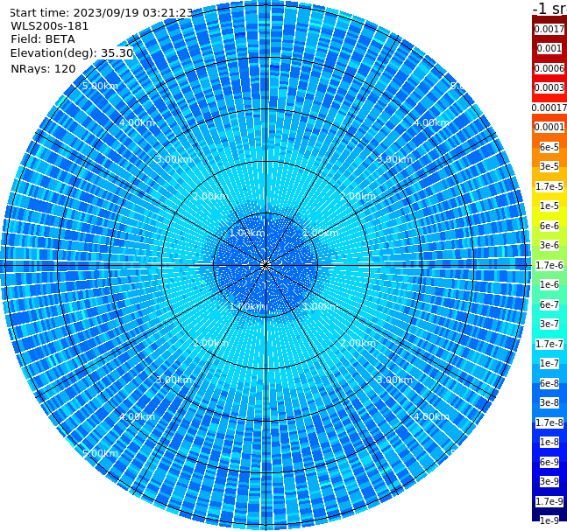Select the Elevation(deg): 35.30 text
Image resolution: width=567 pixels, height=531 pixels.
pyautogui.click(x=72, y=53)
